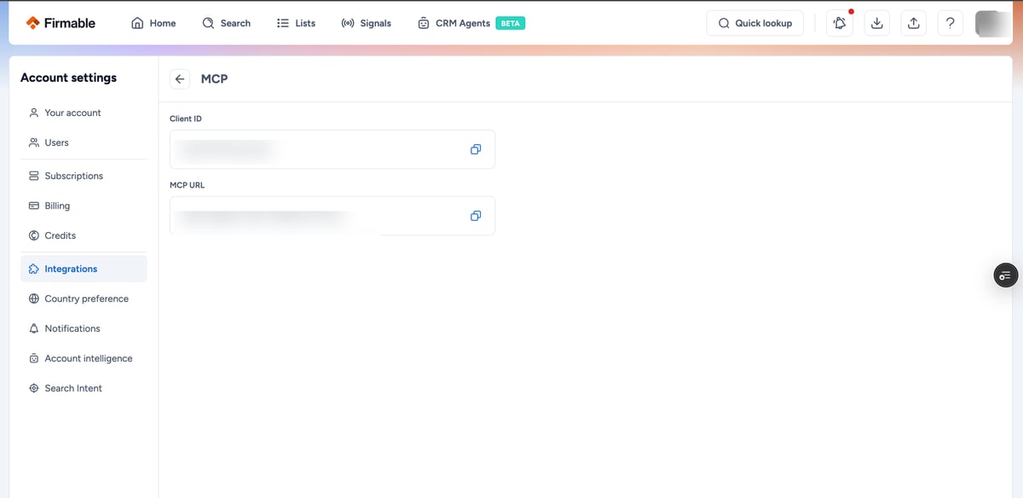Open the Home page
Viewport: 1023px width, 498px height.
pos(153,23)
